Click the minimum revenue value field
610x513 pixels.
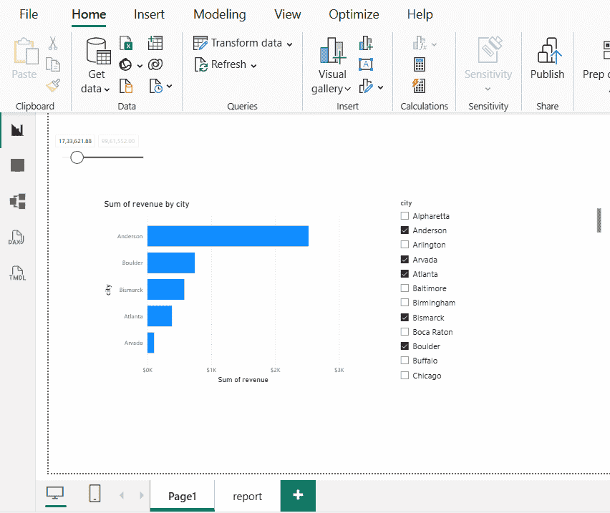click(x=75, y=141)
